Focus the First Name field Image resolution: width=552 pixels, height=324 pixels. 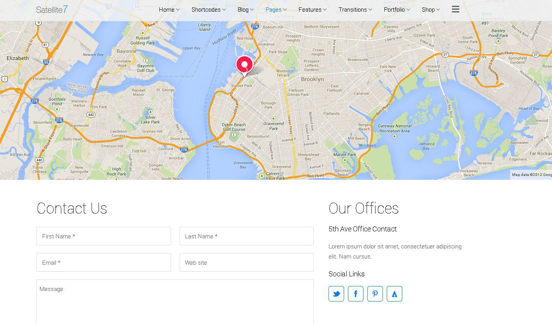click(x=104, y=236)
